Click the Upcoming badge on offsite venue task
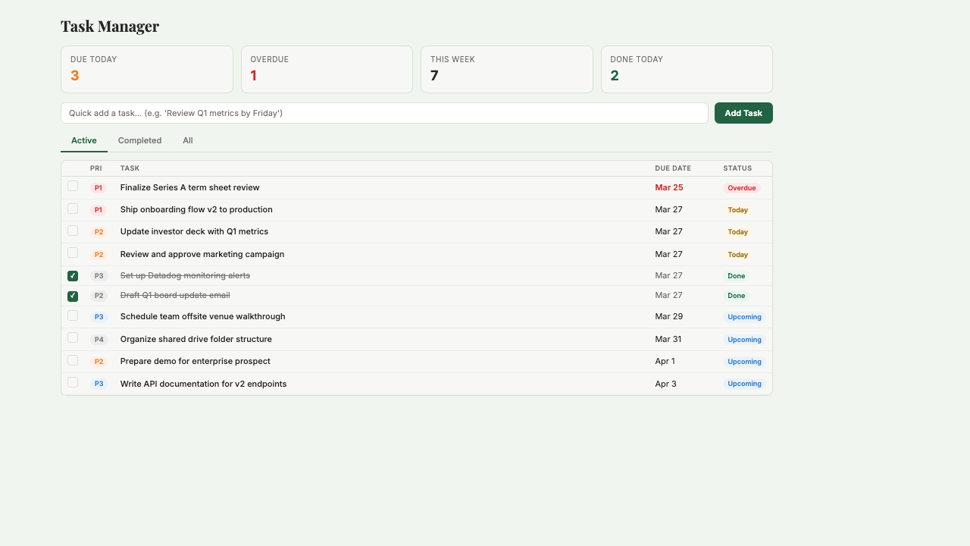Viewport: 970px width, 546px height. pyautogui.click(x=744, y=317)
